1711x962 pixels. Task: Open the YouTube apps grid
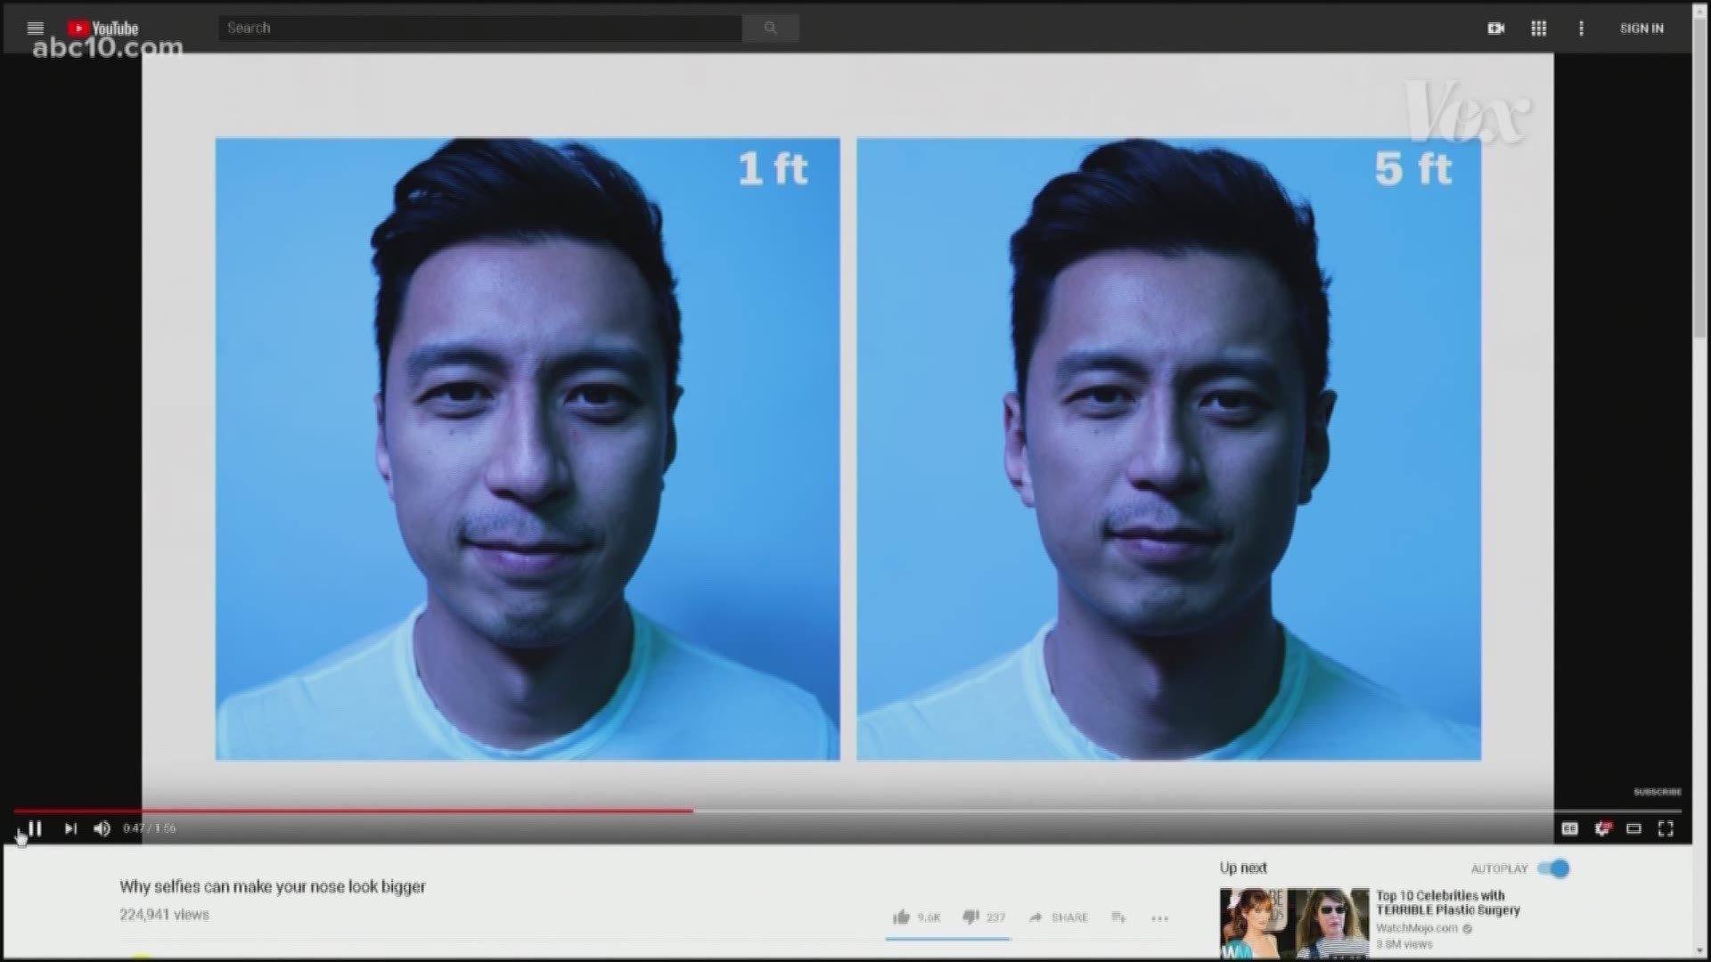pyautogui.click(x=1539, y=29)
